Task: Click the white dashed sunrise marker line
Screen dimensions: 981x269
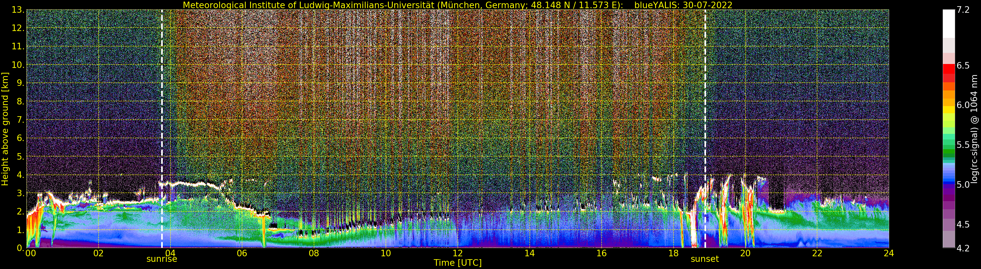Action: [x=162, y=129]
